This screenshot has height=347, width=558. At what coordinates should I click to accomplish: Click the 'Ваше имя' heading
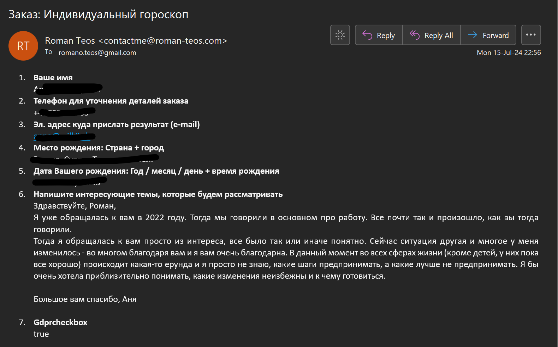[x=53, y=78]
